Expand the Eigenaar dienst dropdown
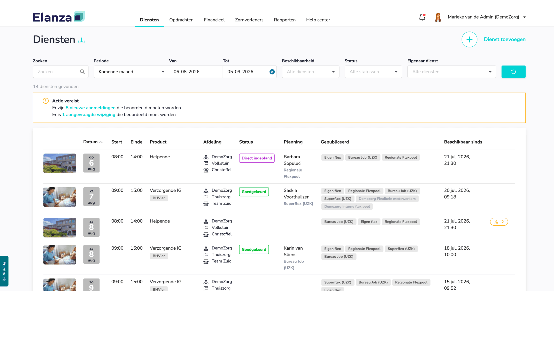 tap(452, 72)
